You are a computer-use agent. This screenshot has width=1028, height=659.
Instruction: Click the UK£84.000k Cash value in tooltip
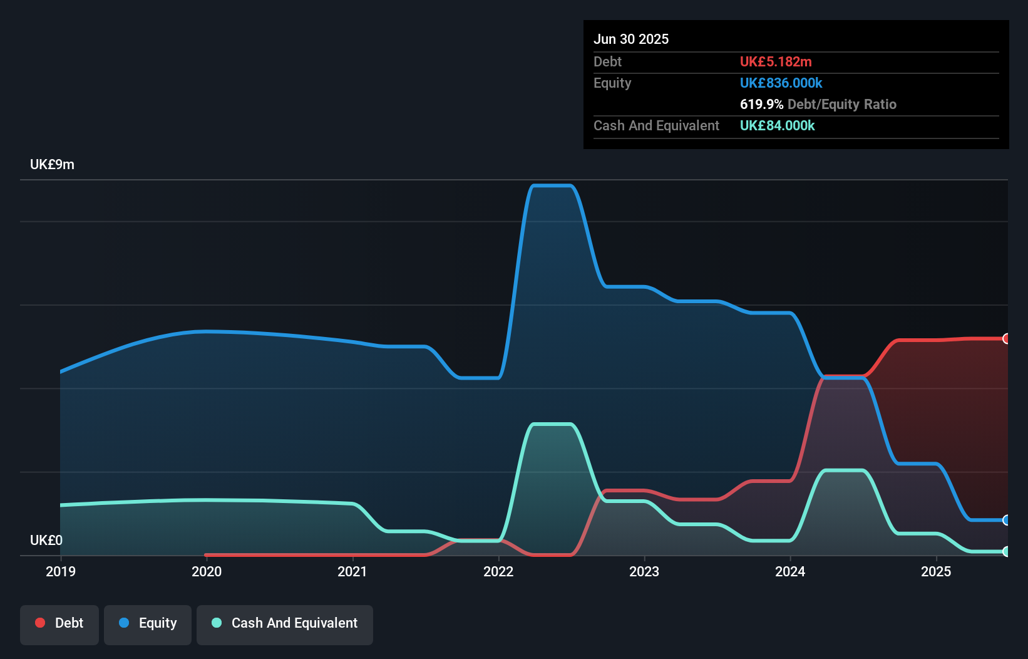click(x=778, y=126)
